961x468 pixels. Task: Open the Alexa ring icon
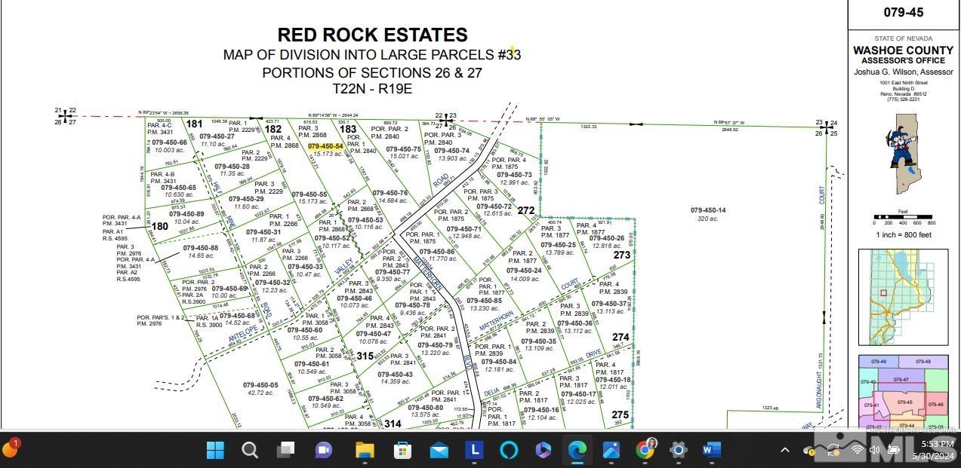tap(509, 450)
